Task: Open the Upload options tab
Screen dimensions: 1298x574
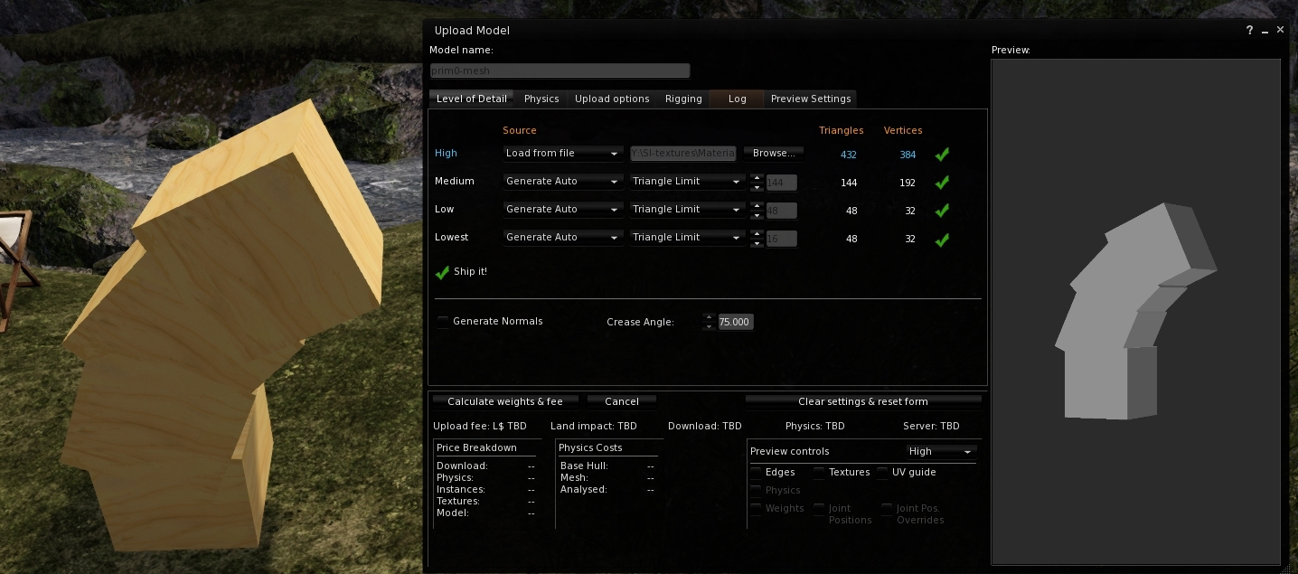Action: pyautogui.click(x=612, y=99)
